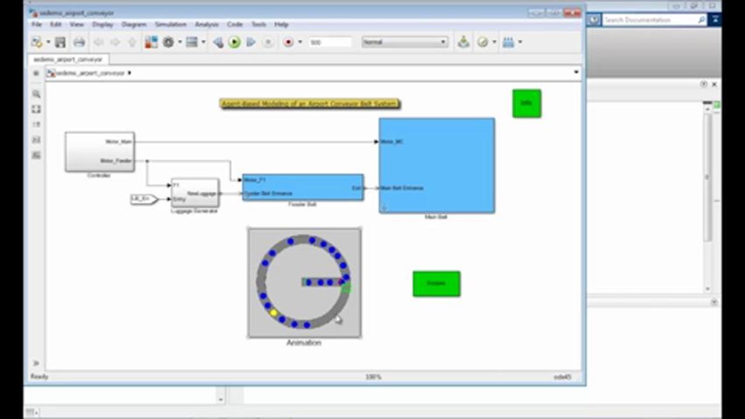Screen dimensions: 745x419
Task: Click the Print icon in the toolbar
Action: [x=79, y=42]
